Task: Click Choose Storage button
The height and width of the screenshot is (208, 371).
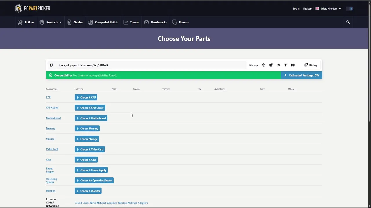Action: [87, 139]
